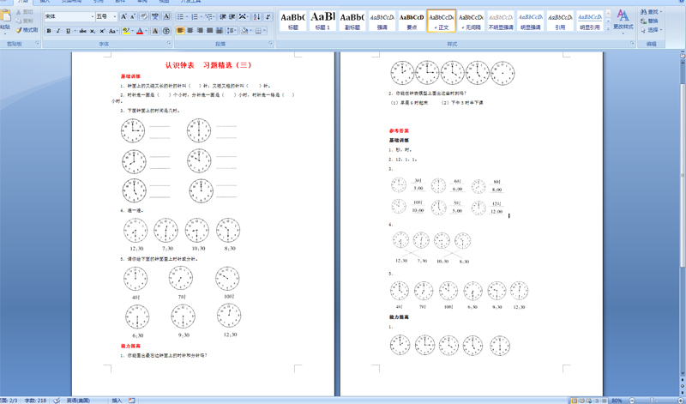The height and width of the screenshot is (404, 686).
Task: Apply the 强调 emphasis style
Action: [382, 21]
